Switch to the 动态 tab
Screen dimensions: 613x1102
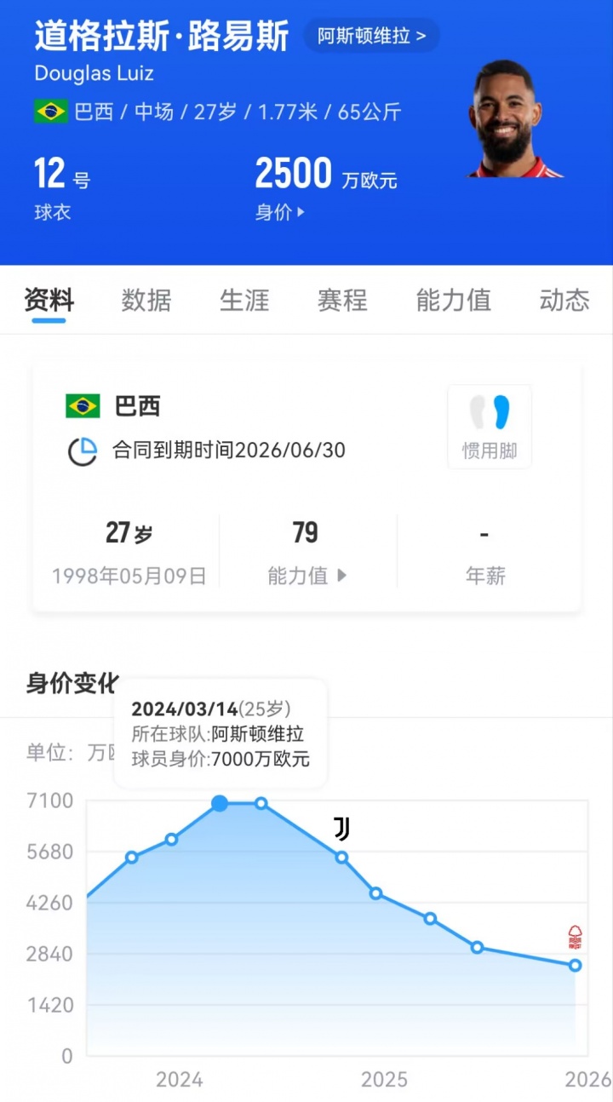[x=564, y=300]
